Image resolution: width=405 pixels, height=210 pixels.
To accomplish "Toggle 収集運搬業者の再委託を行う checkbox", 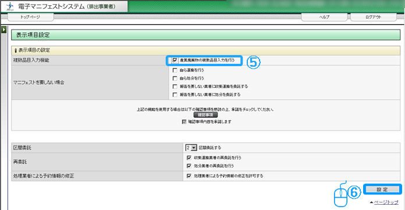I will point(189,158).
